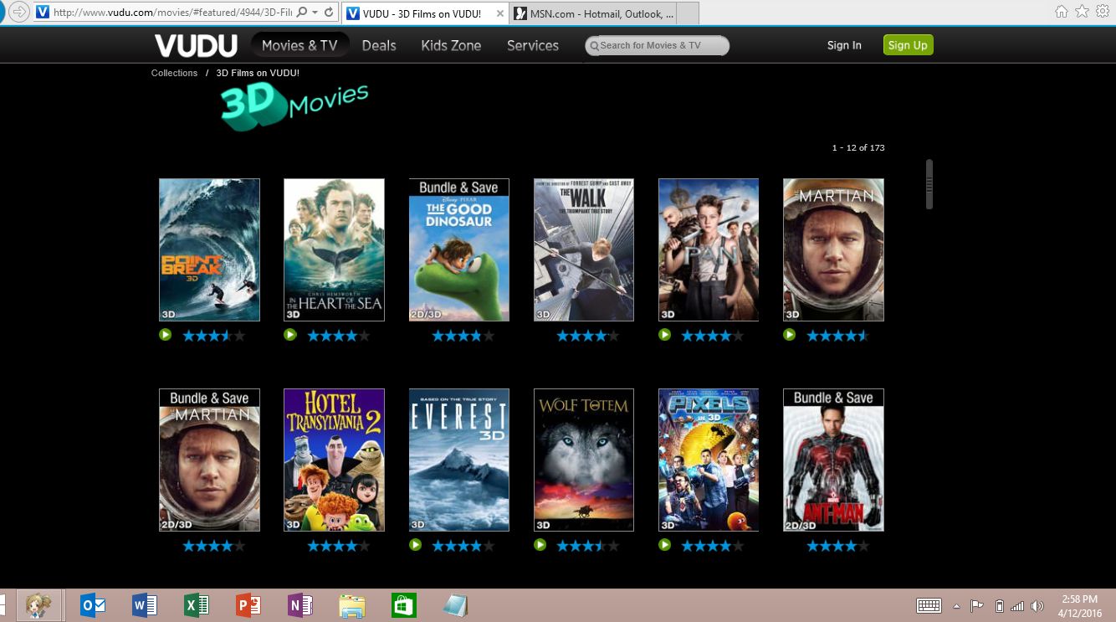Click the page scrollbar handle on the right

[929, 184]
